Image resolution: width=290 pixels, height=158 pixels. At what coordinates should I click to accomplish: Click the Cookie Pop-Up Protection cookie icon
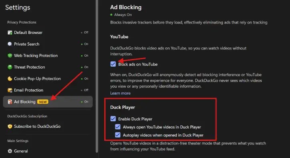click(x=10, y=79)
